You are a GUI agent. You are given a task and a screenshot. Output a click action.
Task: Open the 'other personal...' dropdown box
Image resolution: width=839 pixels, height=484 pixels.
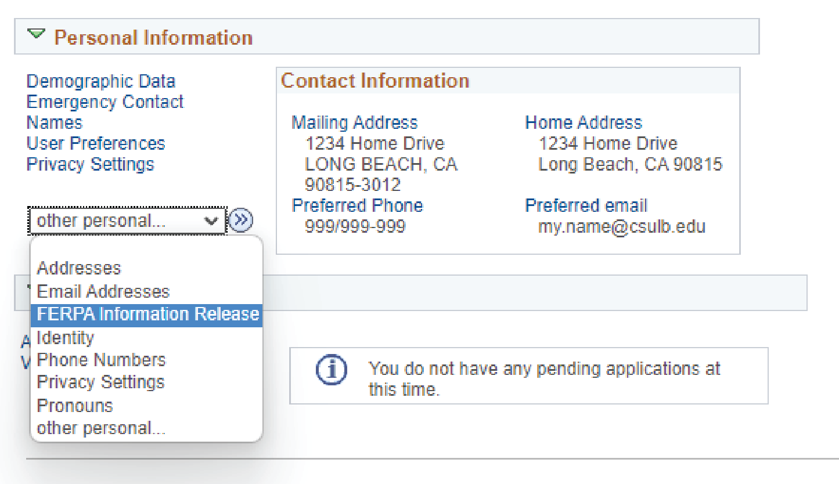pyautogui.click(x=127, y=221)
